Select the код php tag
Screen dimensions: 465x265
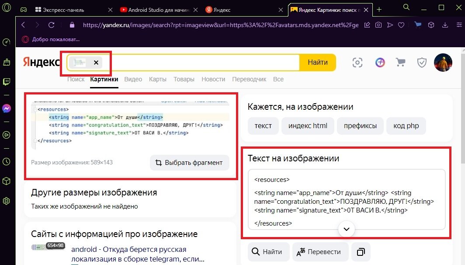406,126
